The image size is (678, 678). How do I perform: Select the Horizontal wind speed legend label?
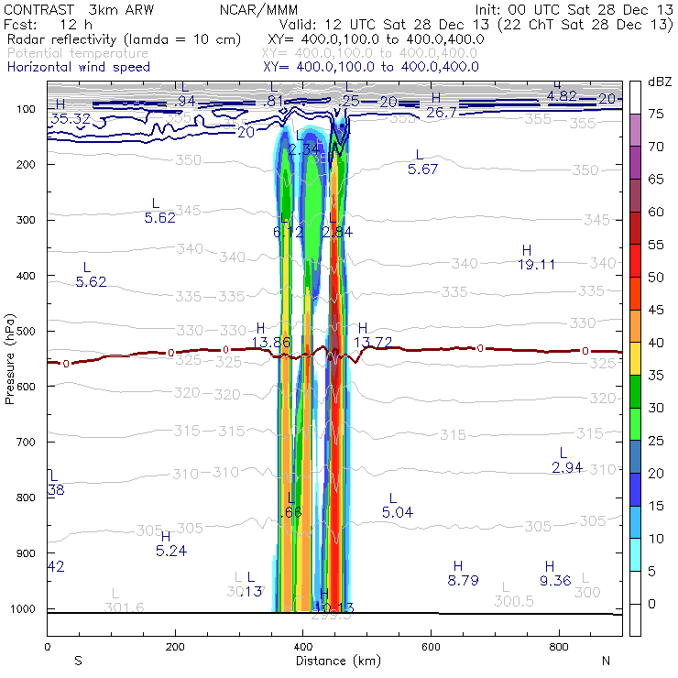coord(79,67)
